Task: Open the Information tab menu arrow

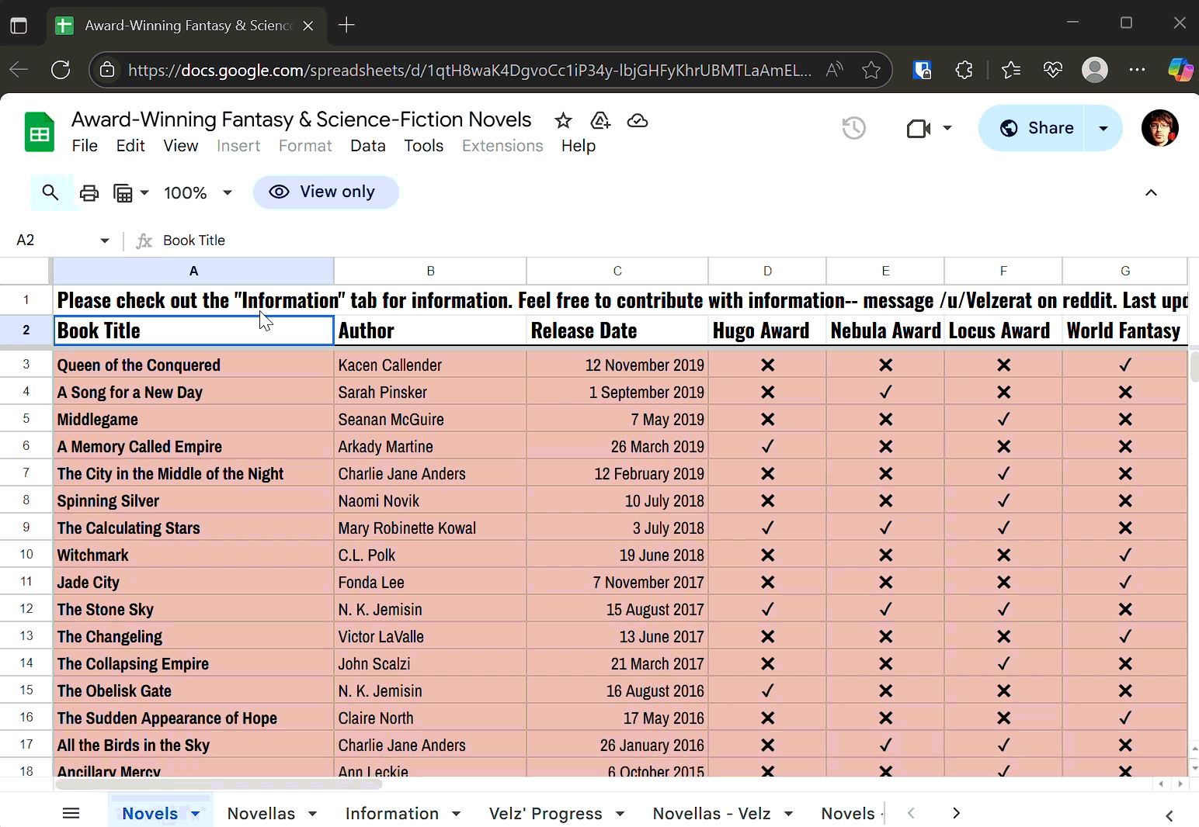Action: click(457, 814)
